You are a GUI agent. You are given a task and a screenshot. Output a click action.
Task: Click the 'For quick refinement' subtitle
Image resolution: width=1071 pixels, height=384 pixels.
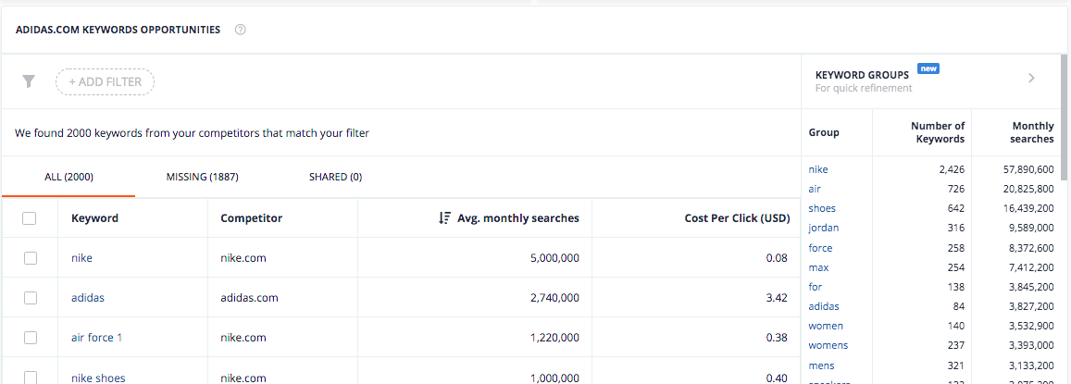(864, 88)
